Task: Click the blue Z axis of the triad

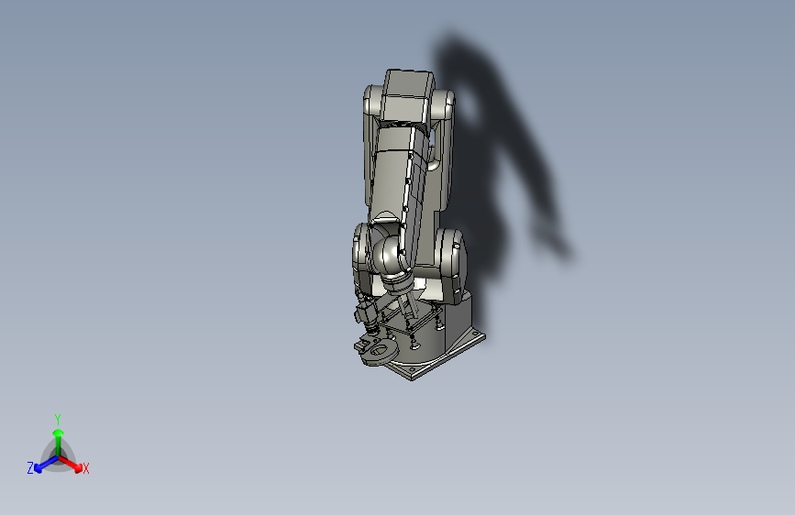Action: tap(46, 465)
